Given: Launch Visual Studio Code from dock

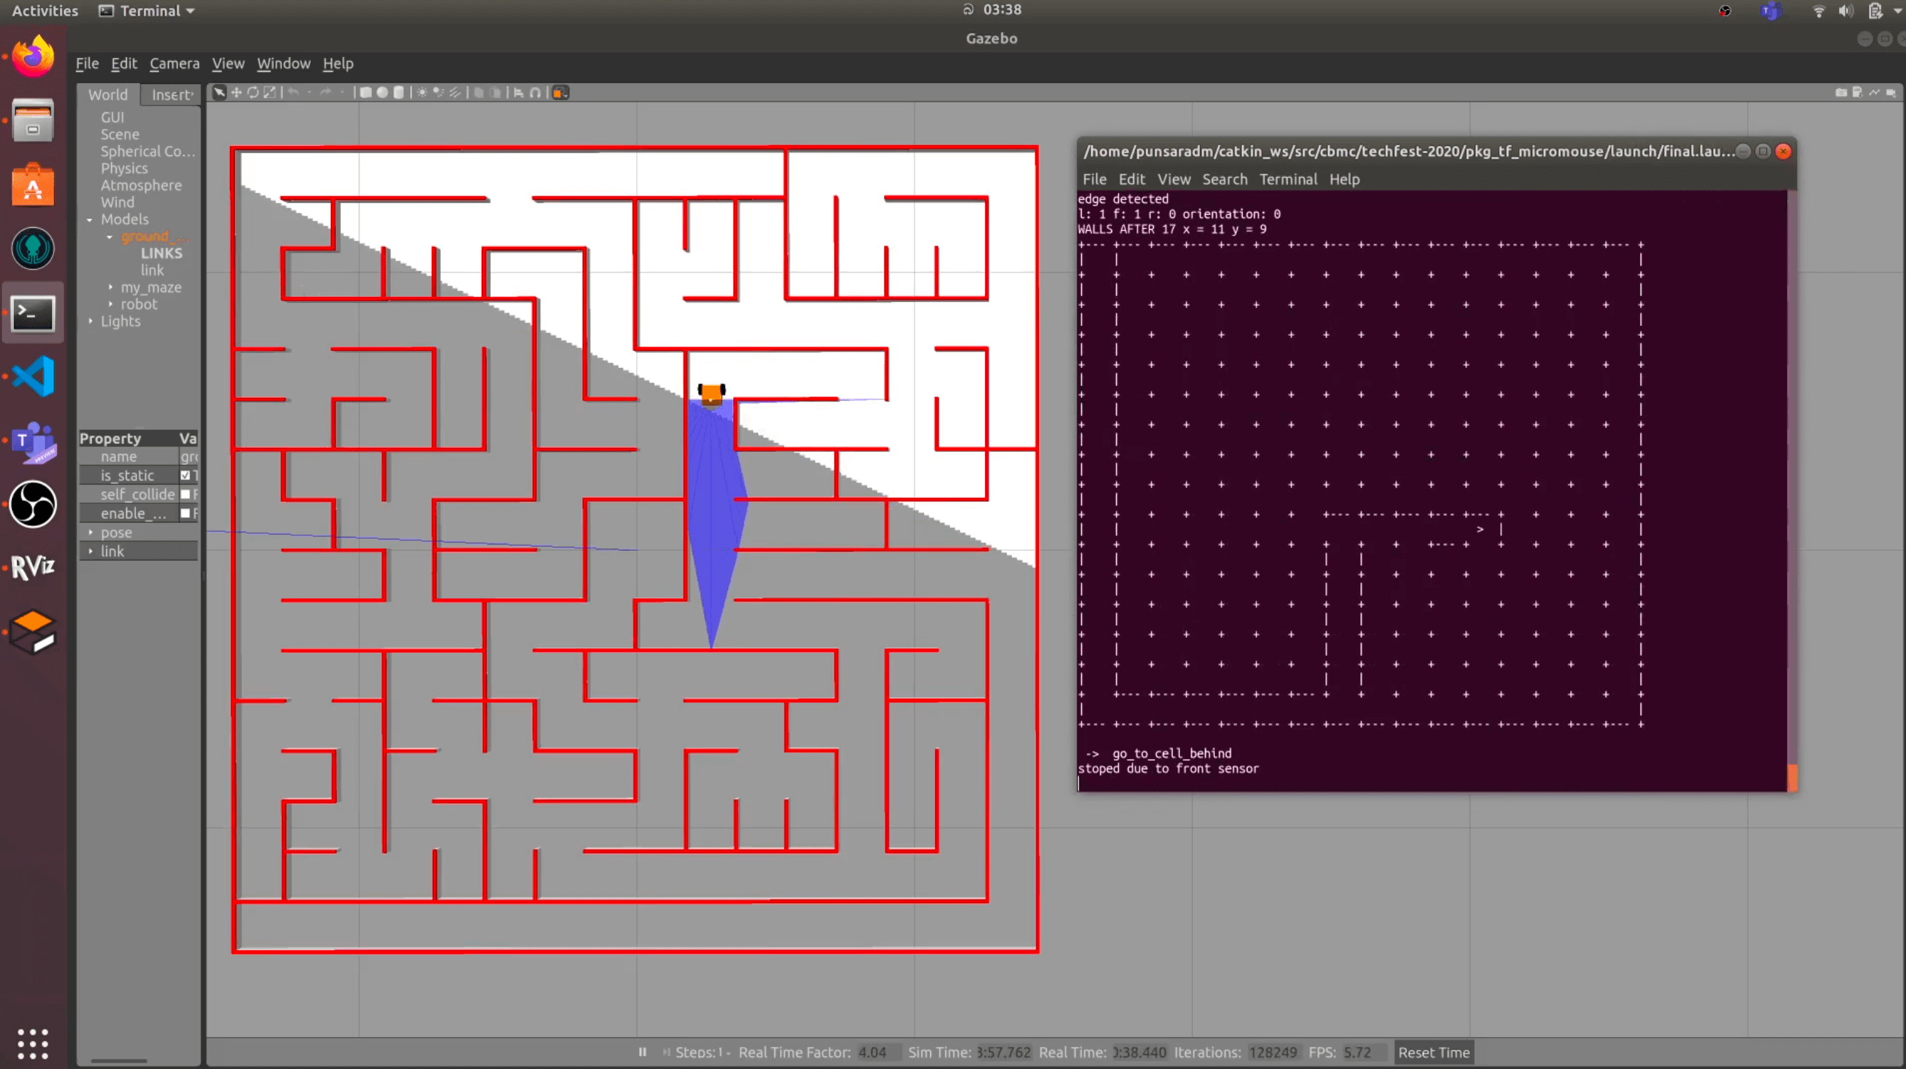Looking at the screenshot, I should (33, 376).
